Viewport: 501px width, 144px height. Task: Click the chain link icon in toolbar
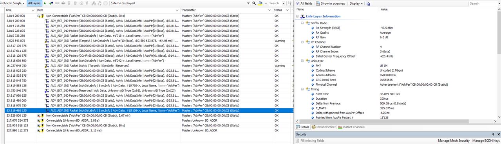click(x=58, y=3)
